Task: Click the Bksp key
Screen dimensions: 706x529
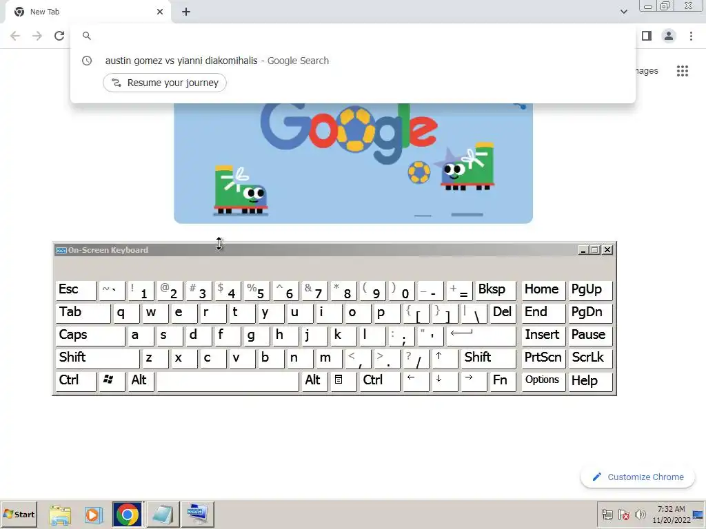Action: (x=496, y=290)
